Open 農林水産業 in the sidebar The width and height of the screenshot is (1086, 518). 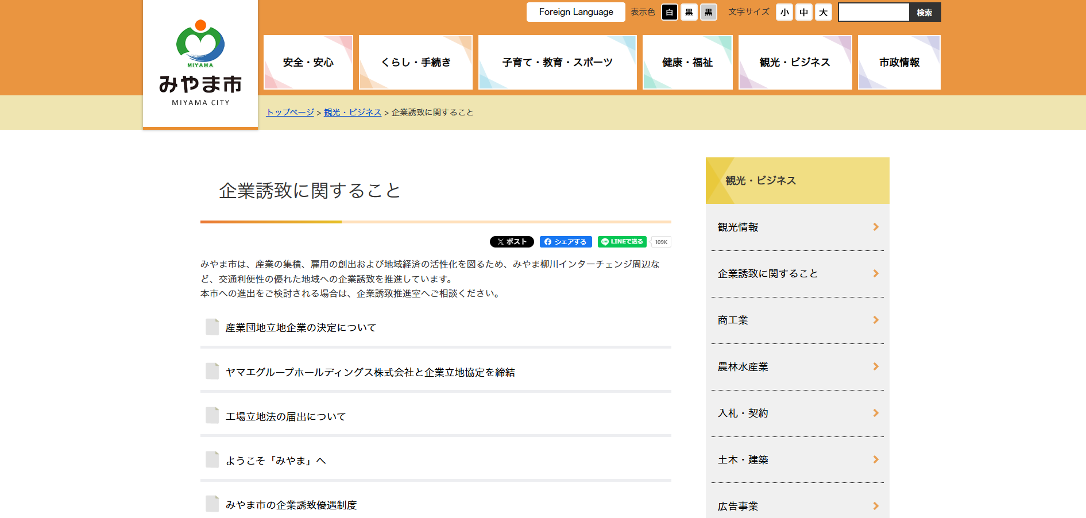[x=798, y=366]
